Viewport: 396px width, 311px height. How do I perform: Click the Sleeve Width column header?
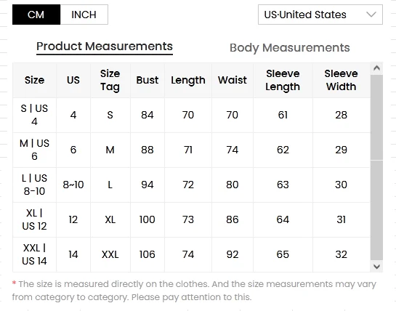pyautogui.click(x=342, y=80)
